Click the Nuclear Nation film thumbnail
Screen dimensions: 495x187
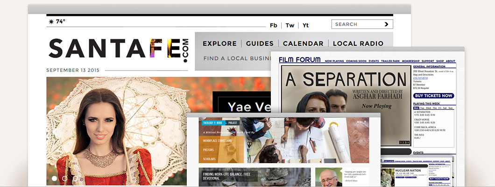point(387,178)
